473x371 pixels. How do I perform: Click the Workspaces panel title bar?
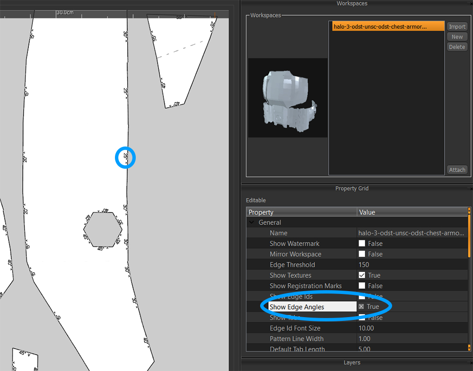[x=351, y=3]
